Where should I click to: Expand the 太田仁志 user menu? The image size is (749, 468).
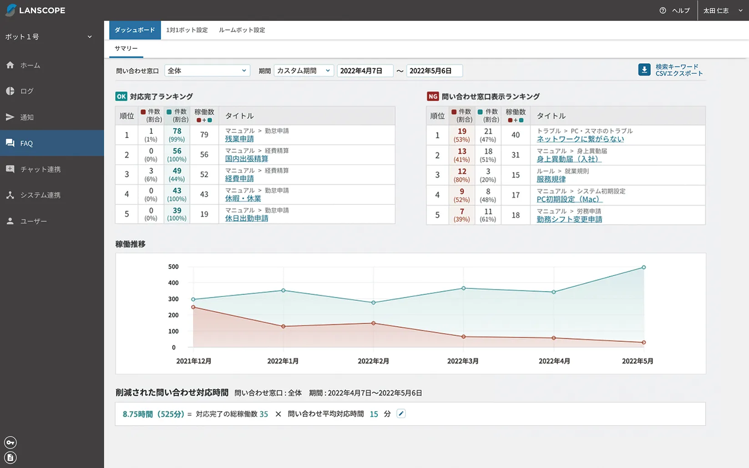(723, 10)
